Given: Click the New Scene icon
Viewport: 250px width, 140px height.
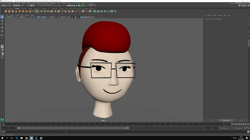Looking at the screenshot, I should coord(14,5).
